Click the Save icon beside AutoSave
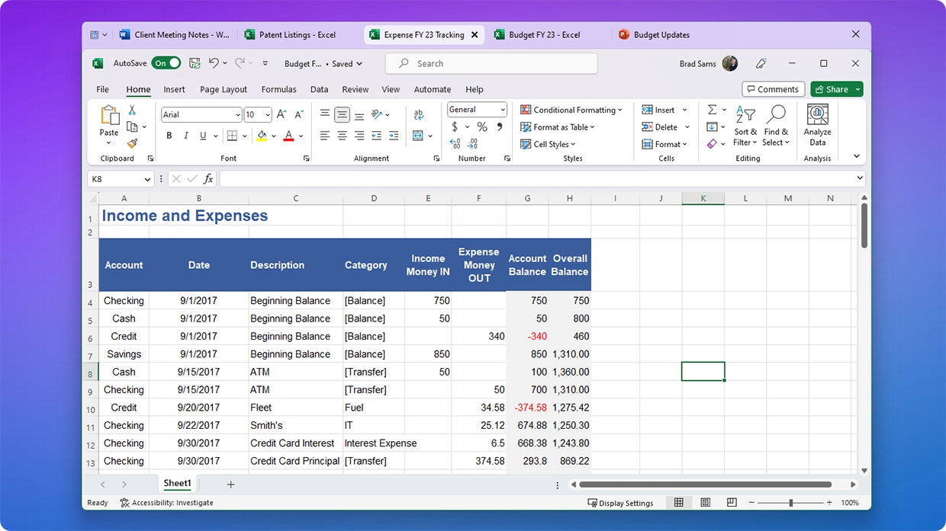This screenshot has width=946, height=531. click(x=195, y=63)
